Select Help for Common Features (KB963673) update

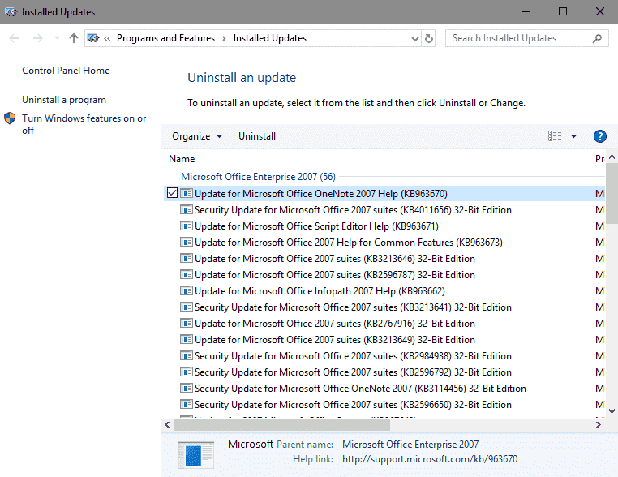coord(349,242)
